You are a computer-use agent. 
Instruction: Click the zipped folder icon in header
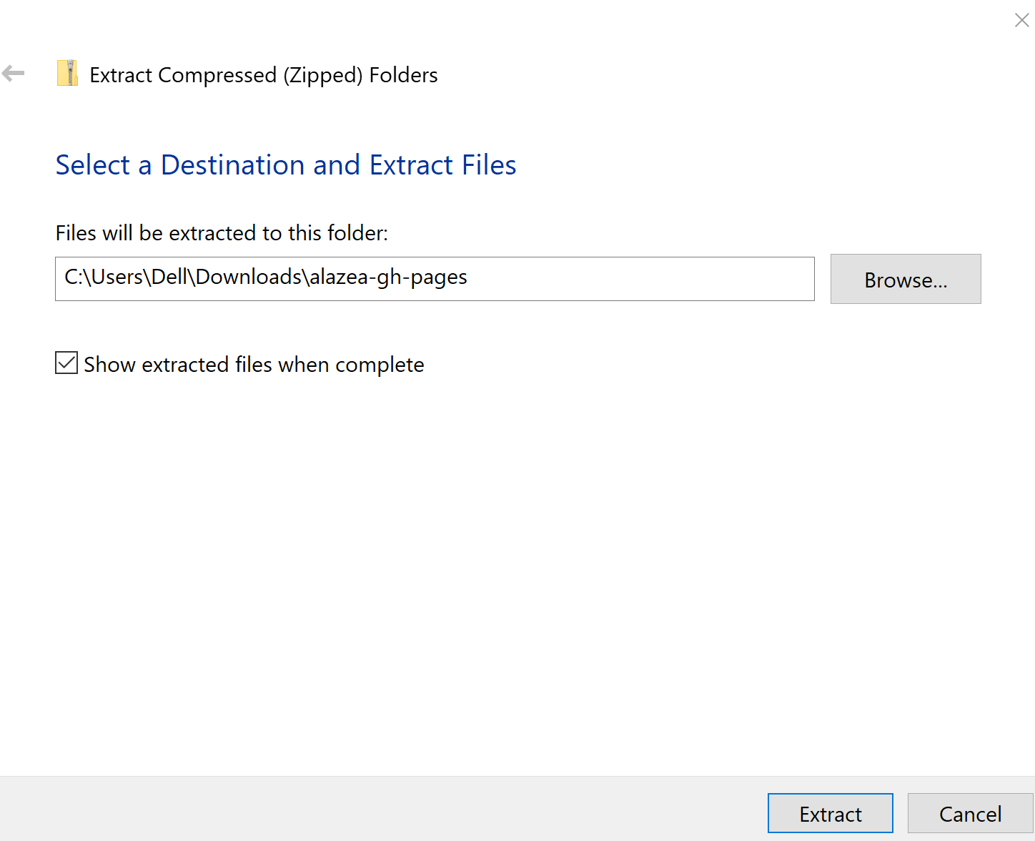tap(67, 74)
